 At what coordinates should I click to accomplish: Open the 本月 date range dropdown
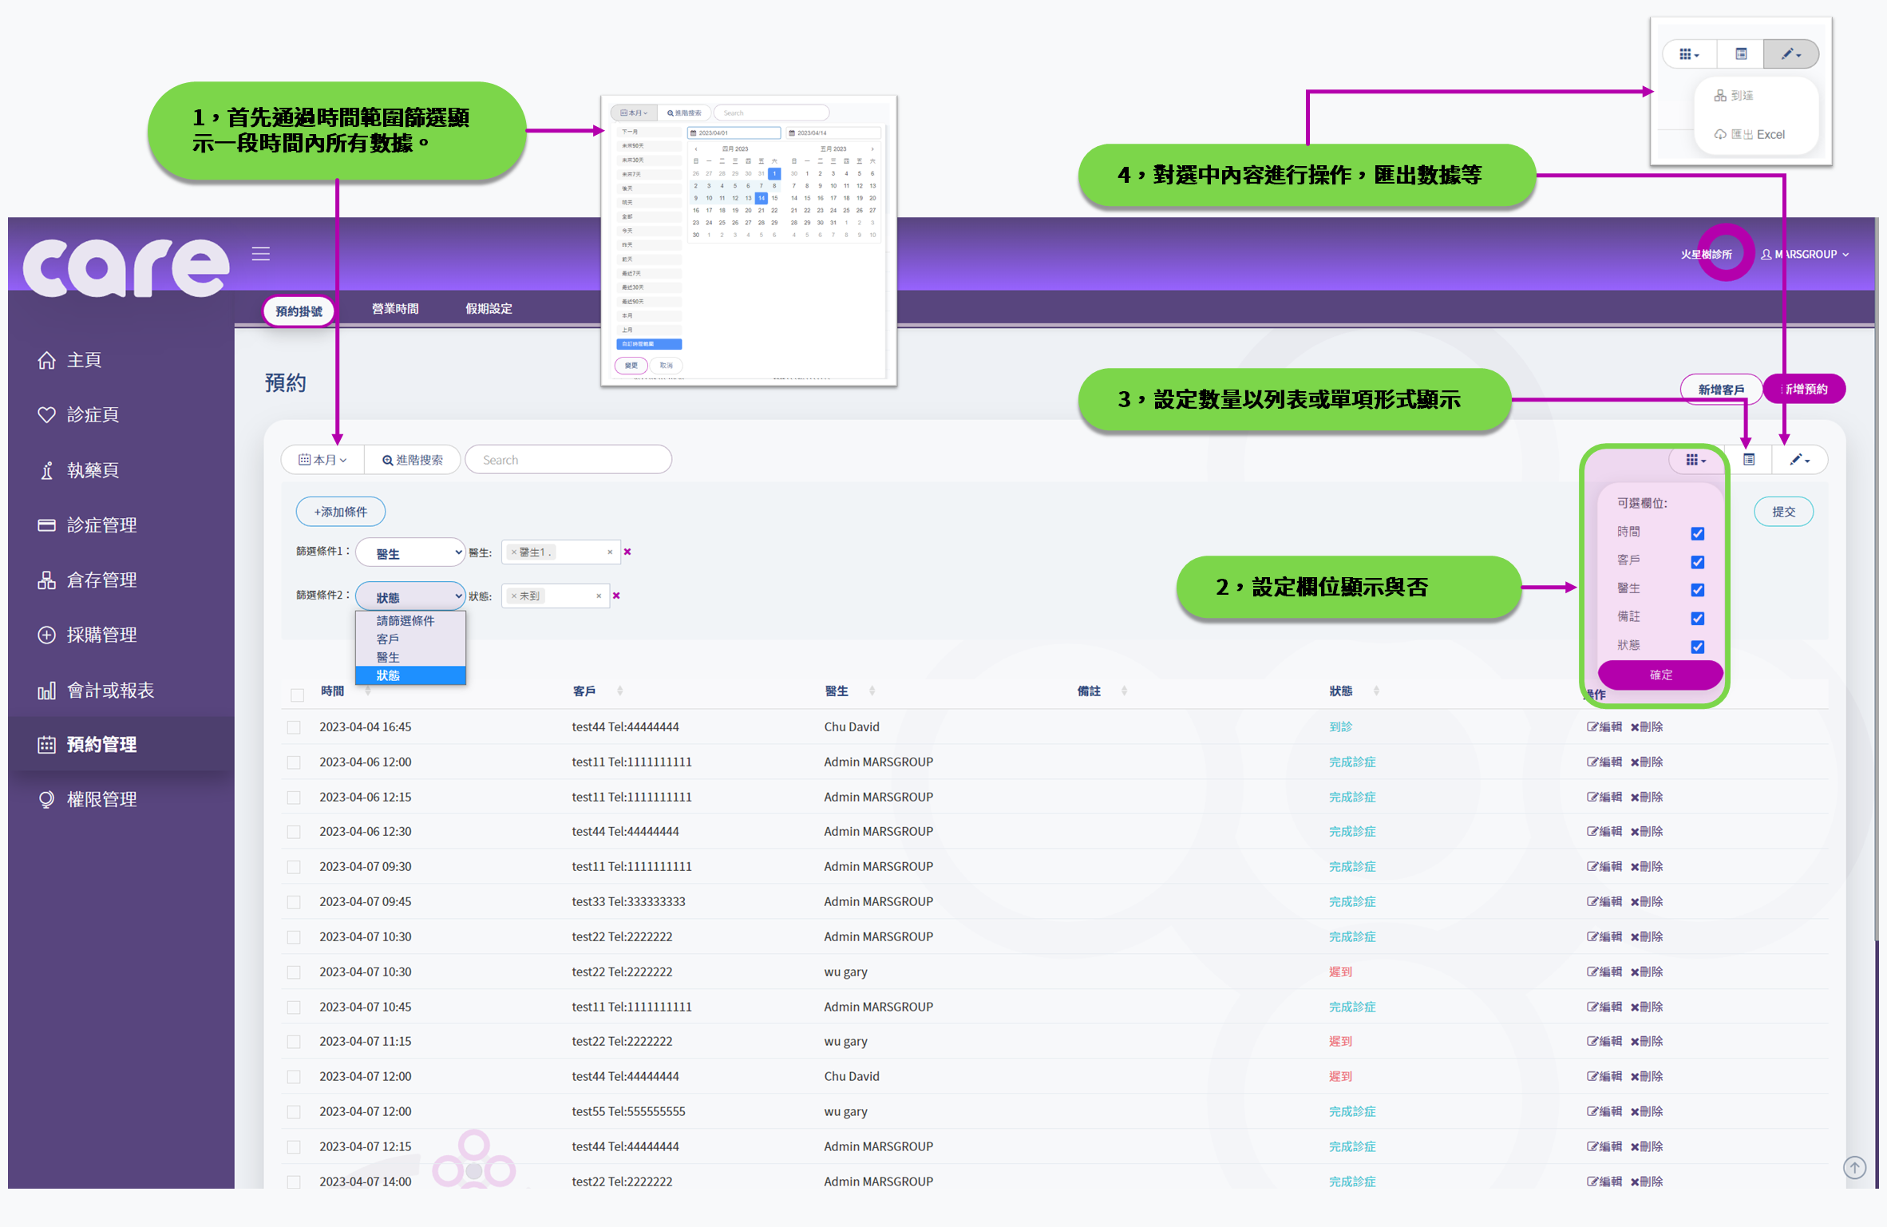click(x=322, y=460)
